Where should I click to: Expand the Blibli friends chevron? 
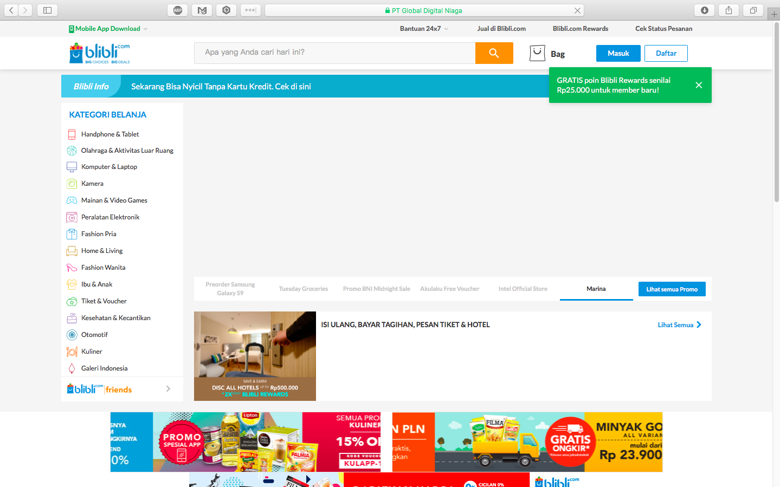tap(168, 389)
